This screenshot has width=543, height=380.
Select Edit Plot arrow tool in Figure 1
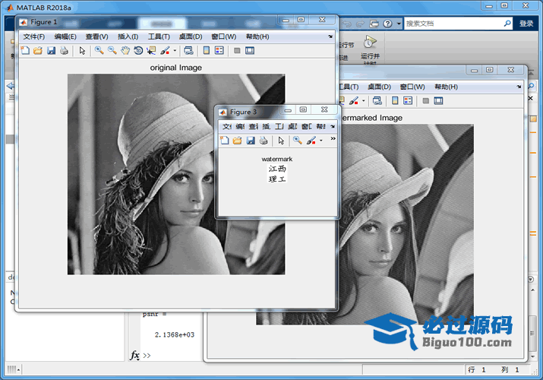(82, 51)
